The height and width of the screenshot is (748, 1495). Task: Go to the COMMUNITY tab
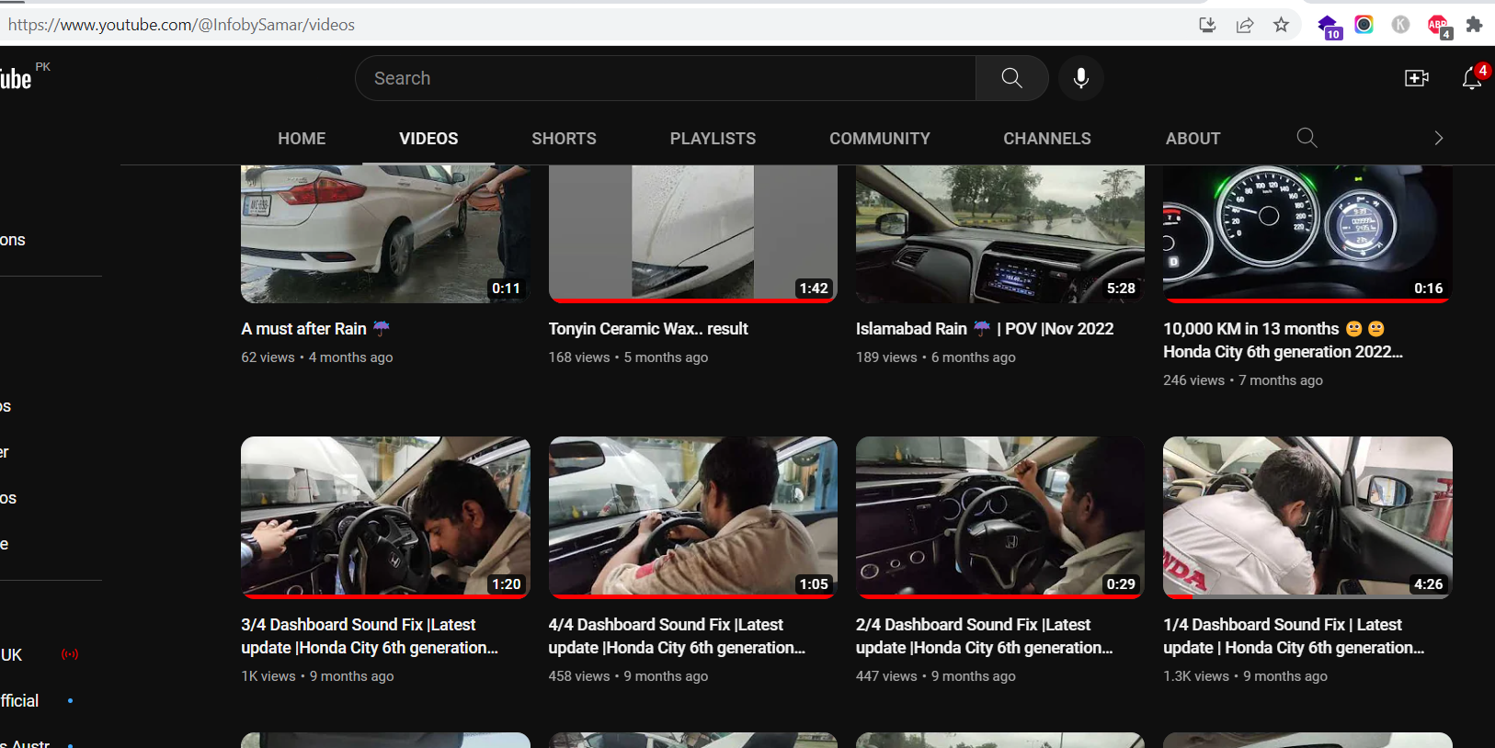pyautogui.click(x=880, y=139)
